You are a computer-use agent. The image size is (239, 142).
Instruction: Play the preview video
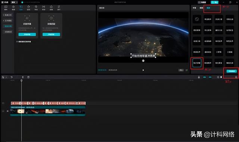click(x=143, y=70)
